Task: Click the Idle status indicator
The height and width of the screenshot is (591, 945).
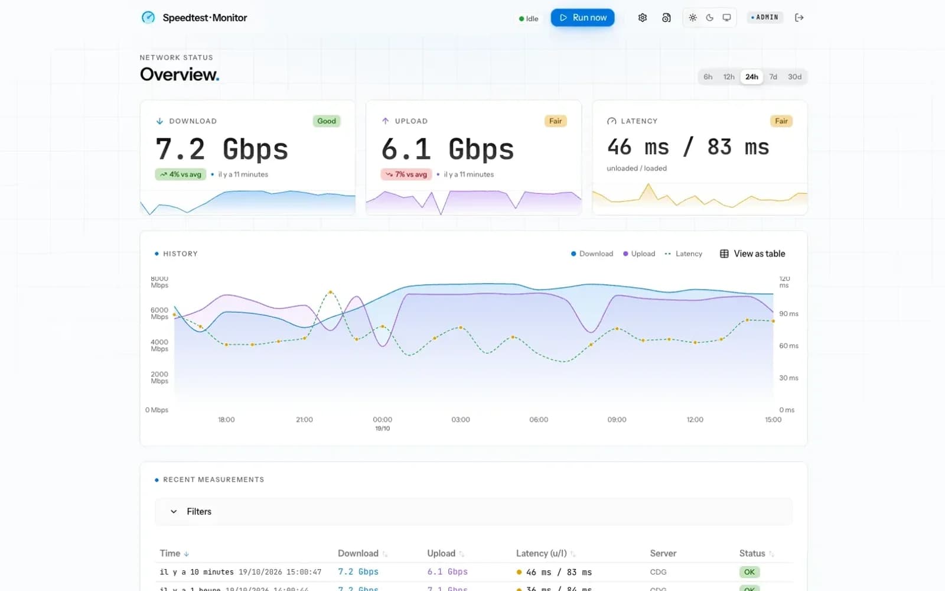Action: [529, 18]
